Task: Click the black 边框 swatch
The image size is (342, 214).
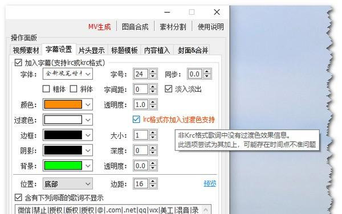Action: pyautogui.click(x=63, y=135)
